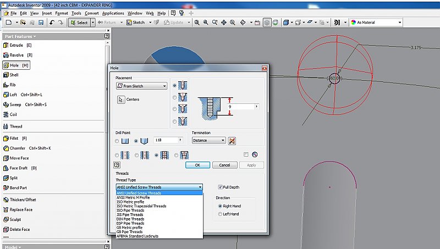The height and width of the screenshot is (249, 440).
Task: Open the Thicken/Offset tool
Action: coord(20,200)
